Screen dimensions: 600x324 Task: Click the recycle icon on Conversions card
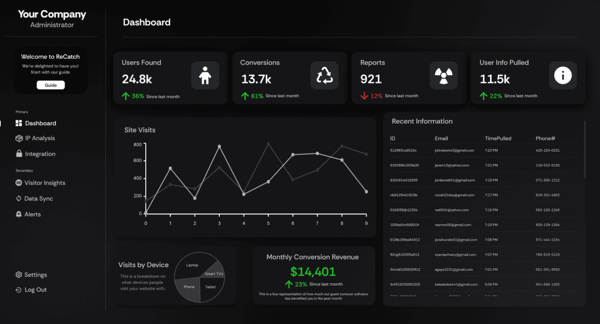click(324, 75)
